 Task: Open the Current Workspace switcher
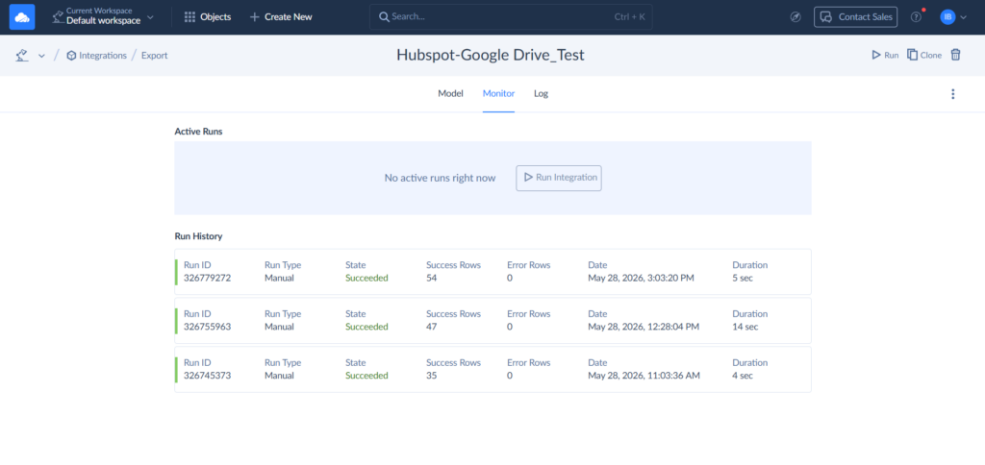(103, 17)
